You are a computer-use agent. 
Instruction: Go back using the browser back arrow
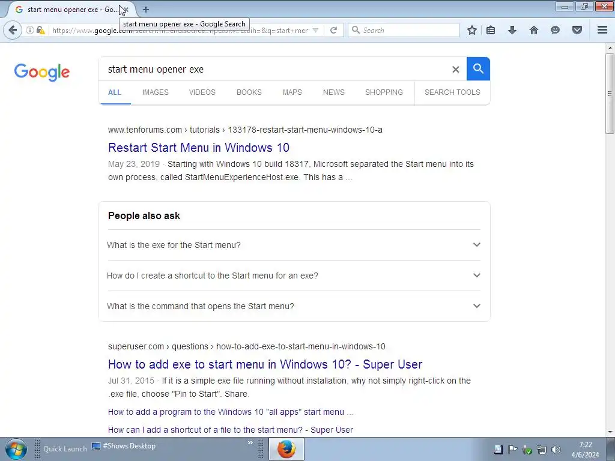point(13,30)
